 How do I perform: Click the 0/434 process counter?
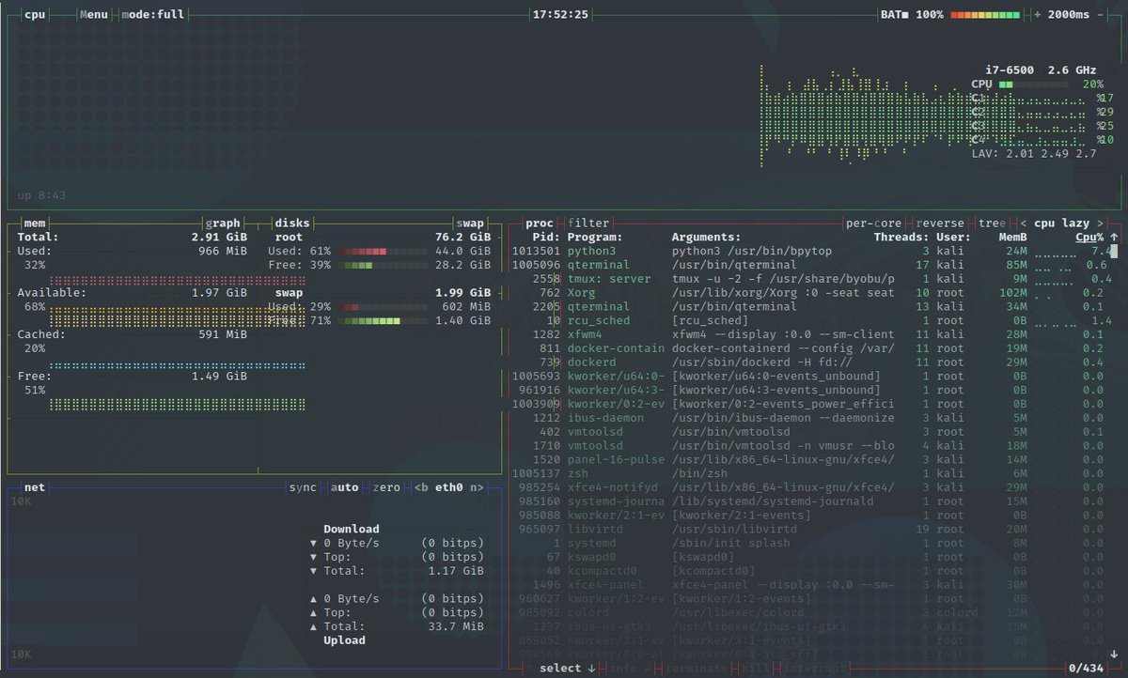click(1085, 669)
